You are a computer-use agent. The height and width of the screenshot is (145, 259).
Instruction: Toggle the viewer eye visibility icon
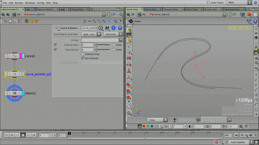(174, 120)
